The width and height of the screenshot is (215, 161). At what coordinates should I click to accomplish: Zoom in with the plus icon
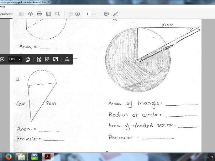pos(2,59)
